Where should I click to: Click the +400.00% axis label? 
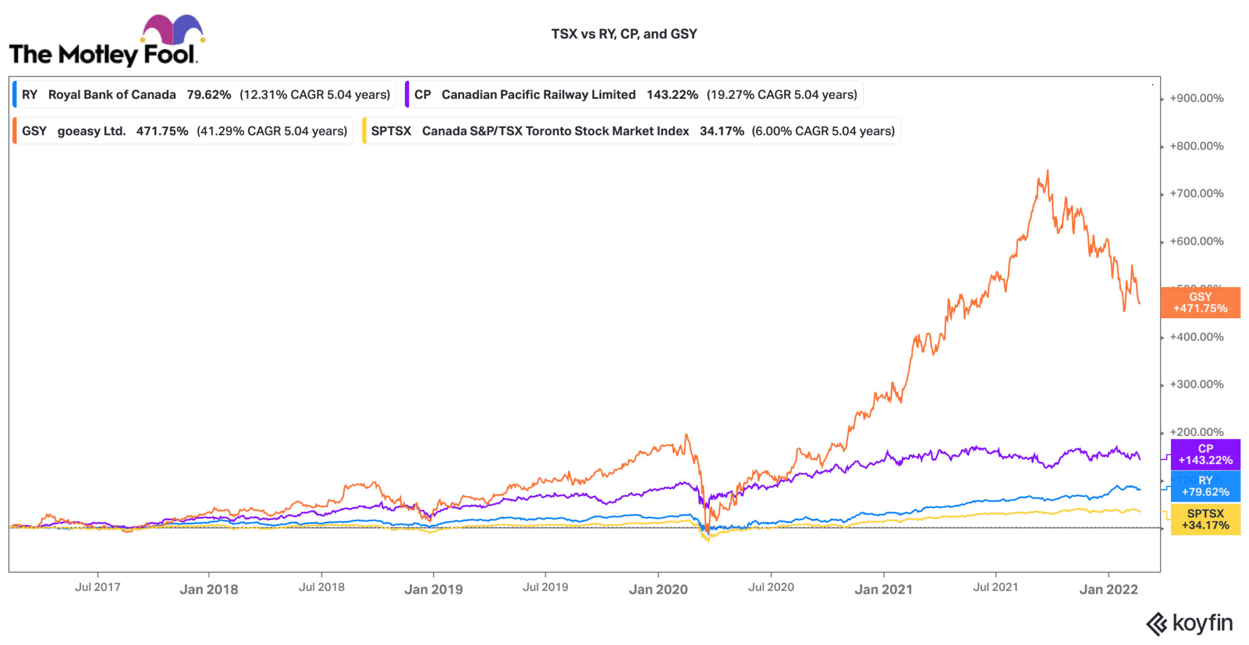pos(1197,337)
